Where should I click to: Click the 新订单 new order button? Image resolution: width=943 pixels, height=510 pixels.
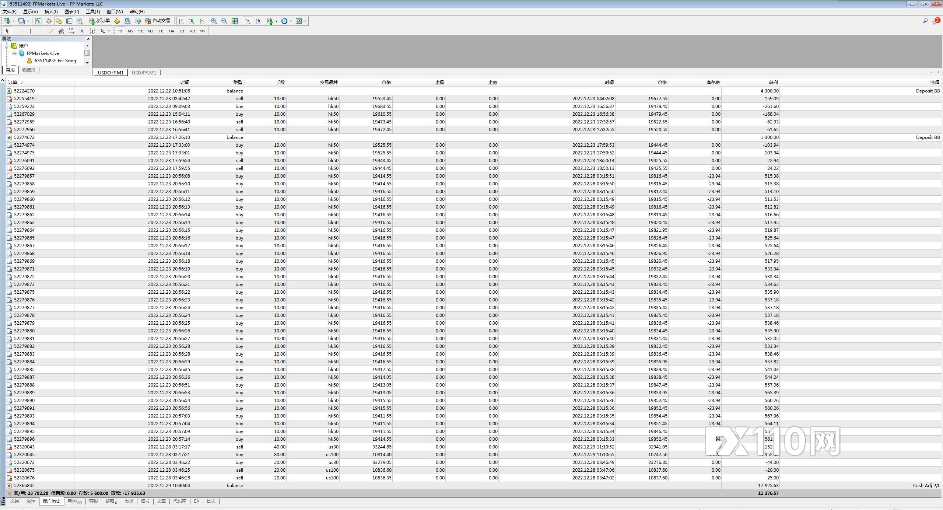[x=99, y=21]
